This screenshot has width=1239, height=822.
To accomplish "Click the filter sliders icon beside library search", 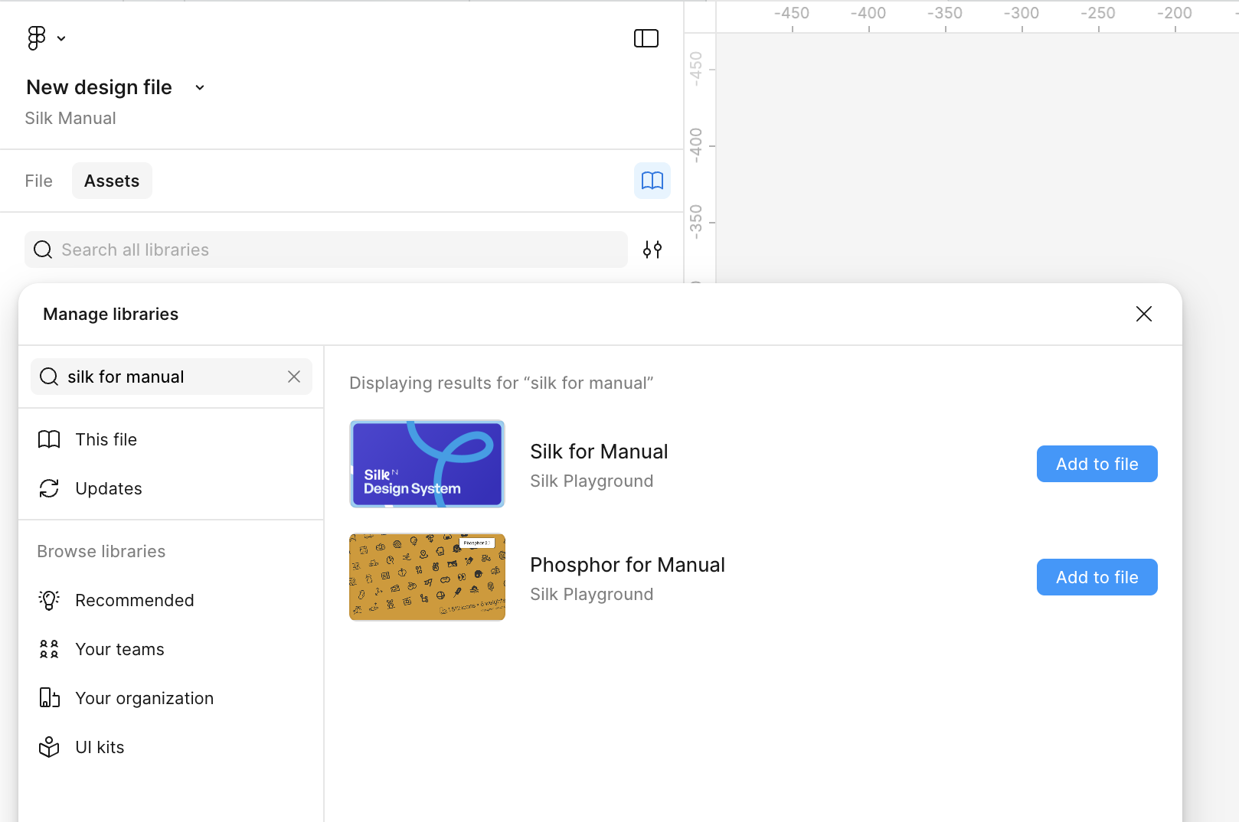I will 652,249.
